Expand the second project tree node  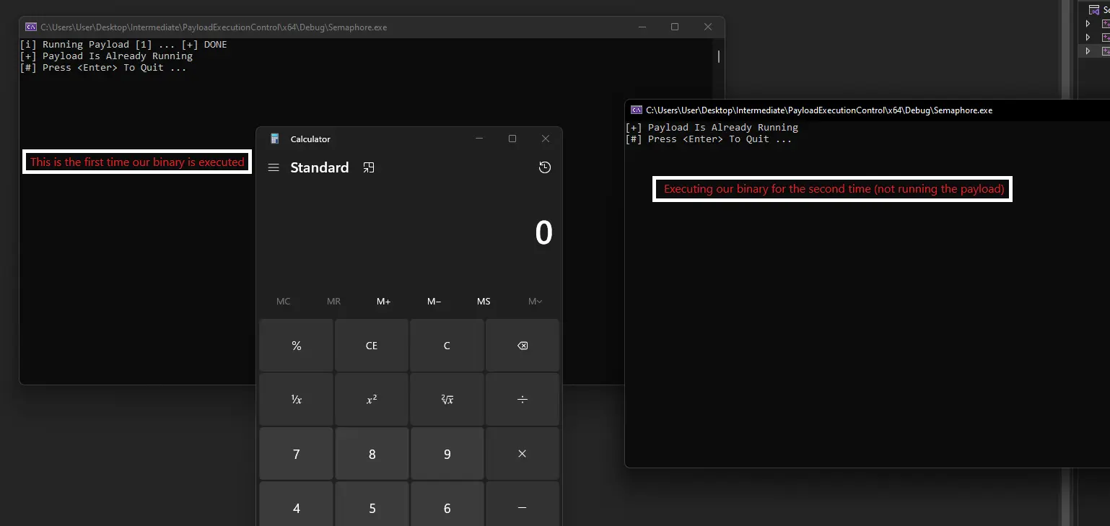point(1088,38)
